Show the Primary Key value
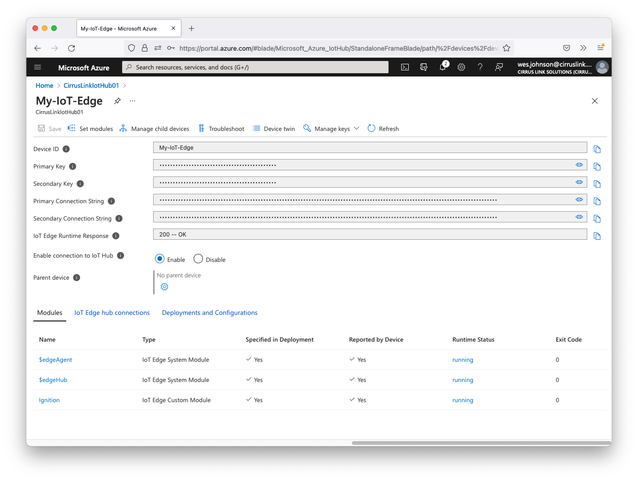638x481 pixels. tap(579, 165)
